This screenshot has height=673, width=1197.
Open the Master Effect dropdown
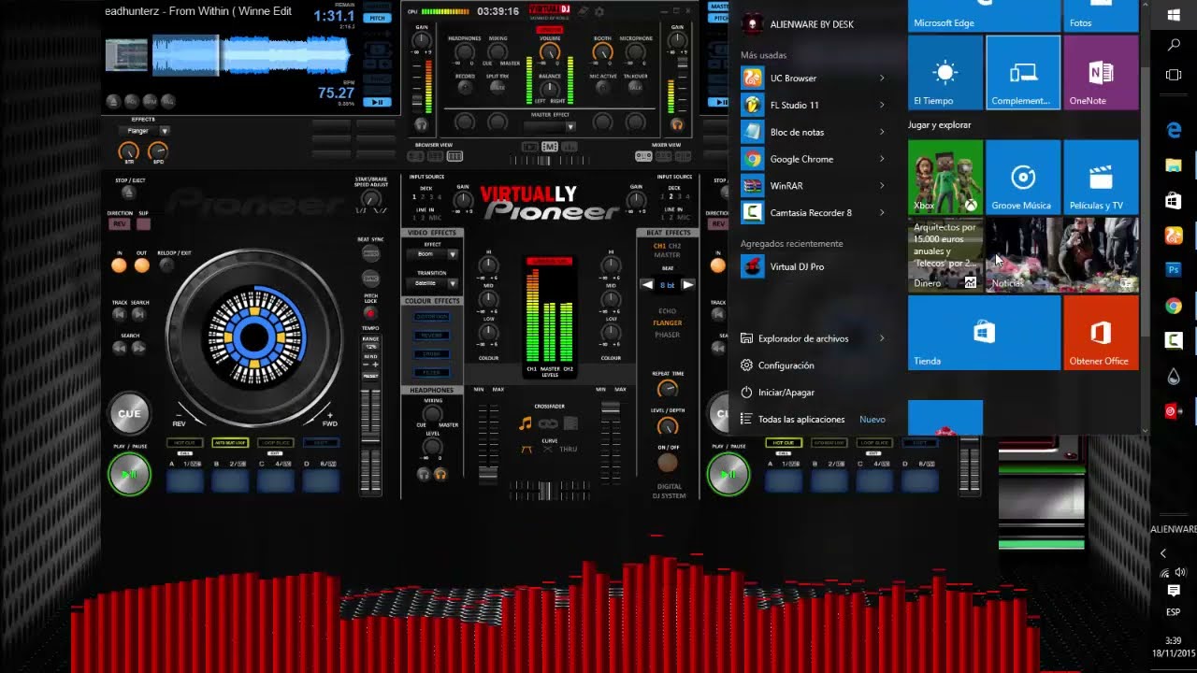click(570, 126)
